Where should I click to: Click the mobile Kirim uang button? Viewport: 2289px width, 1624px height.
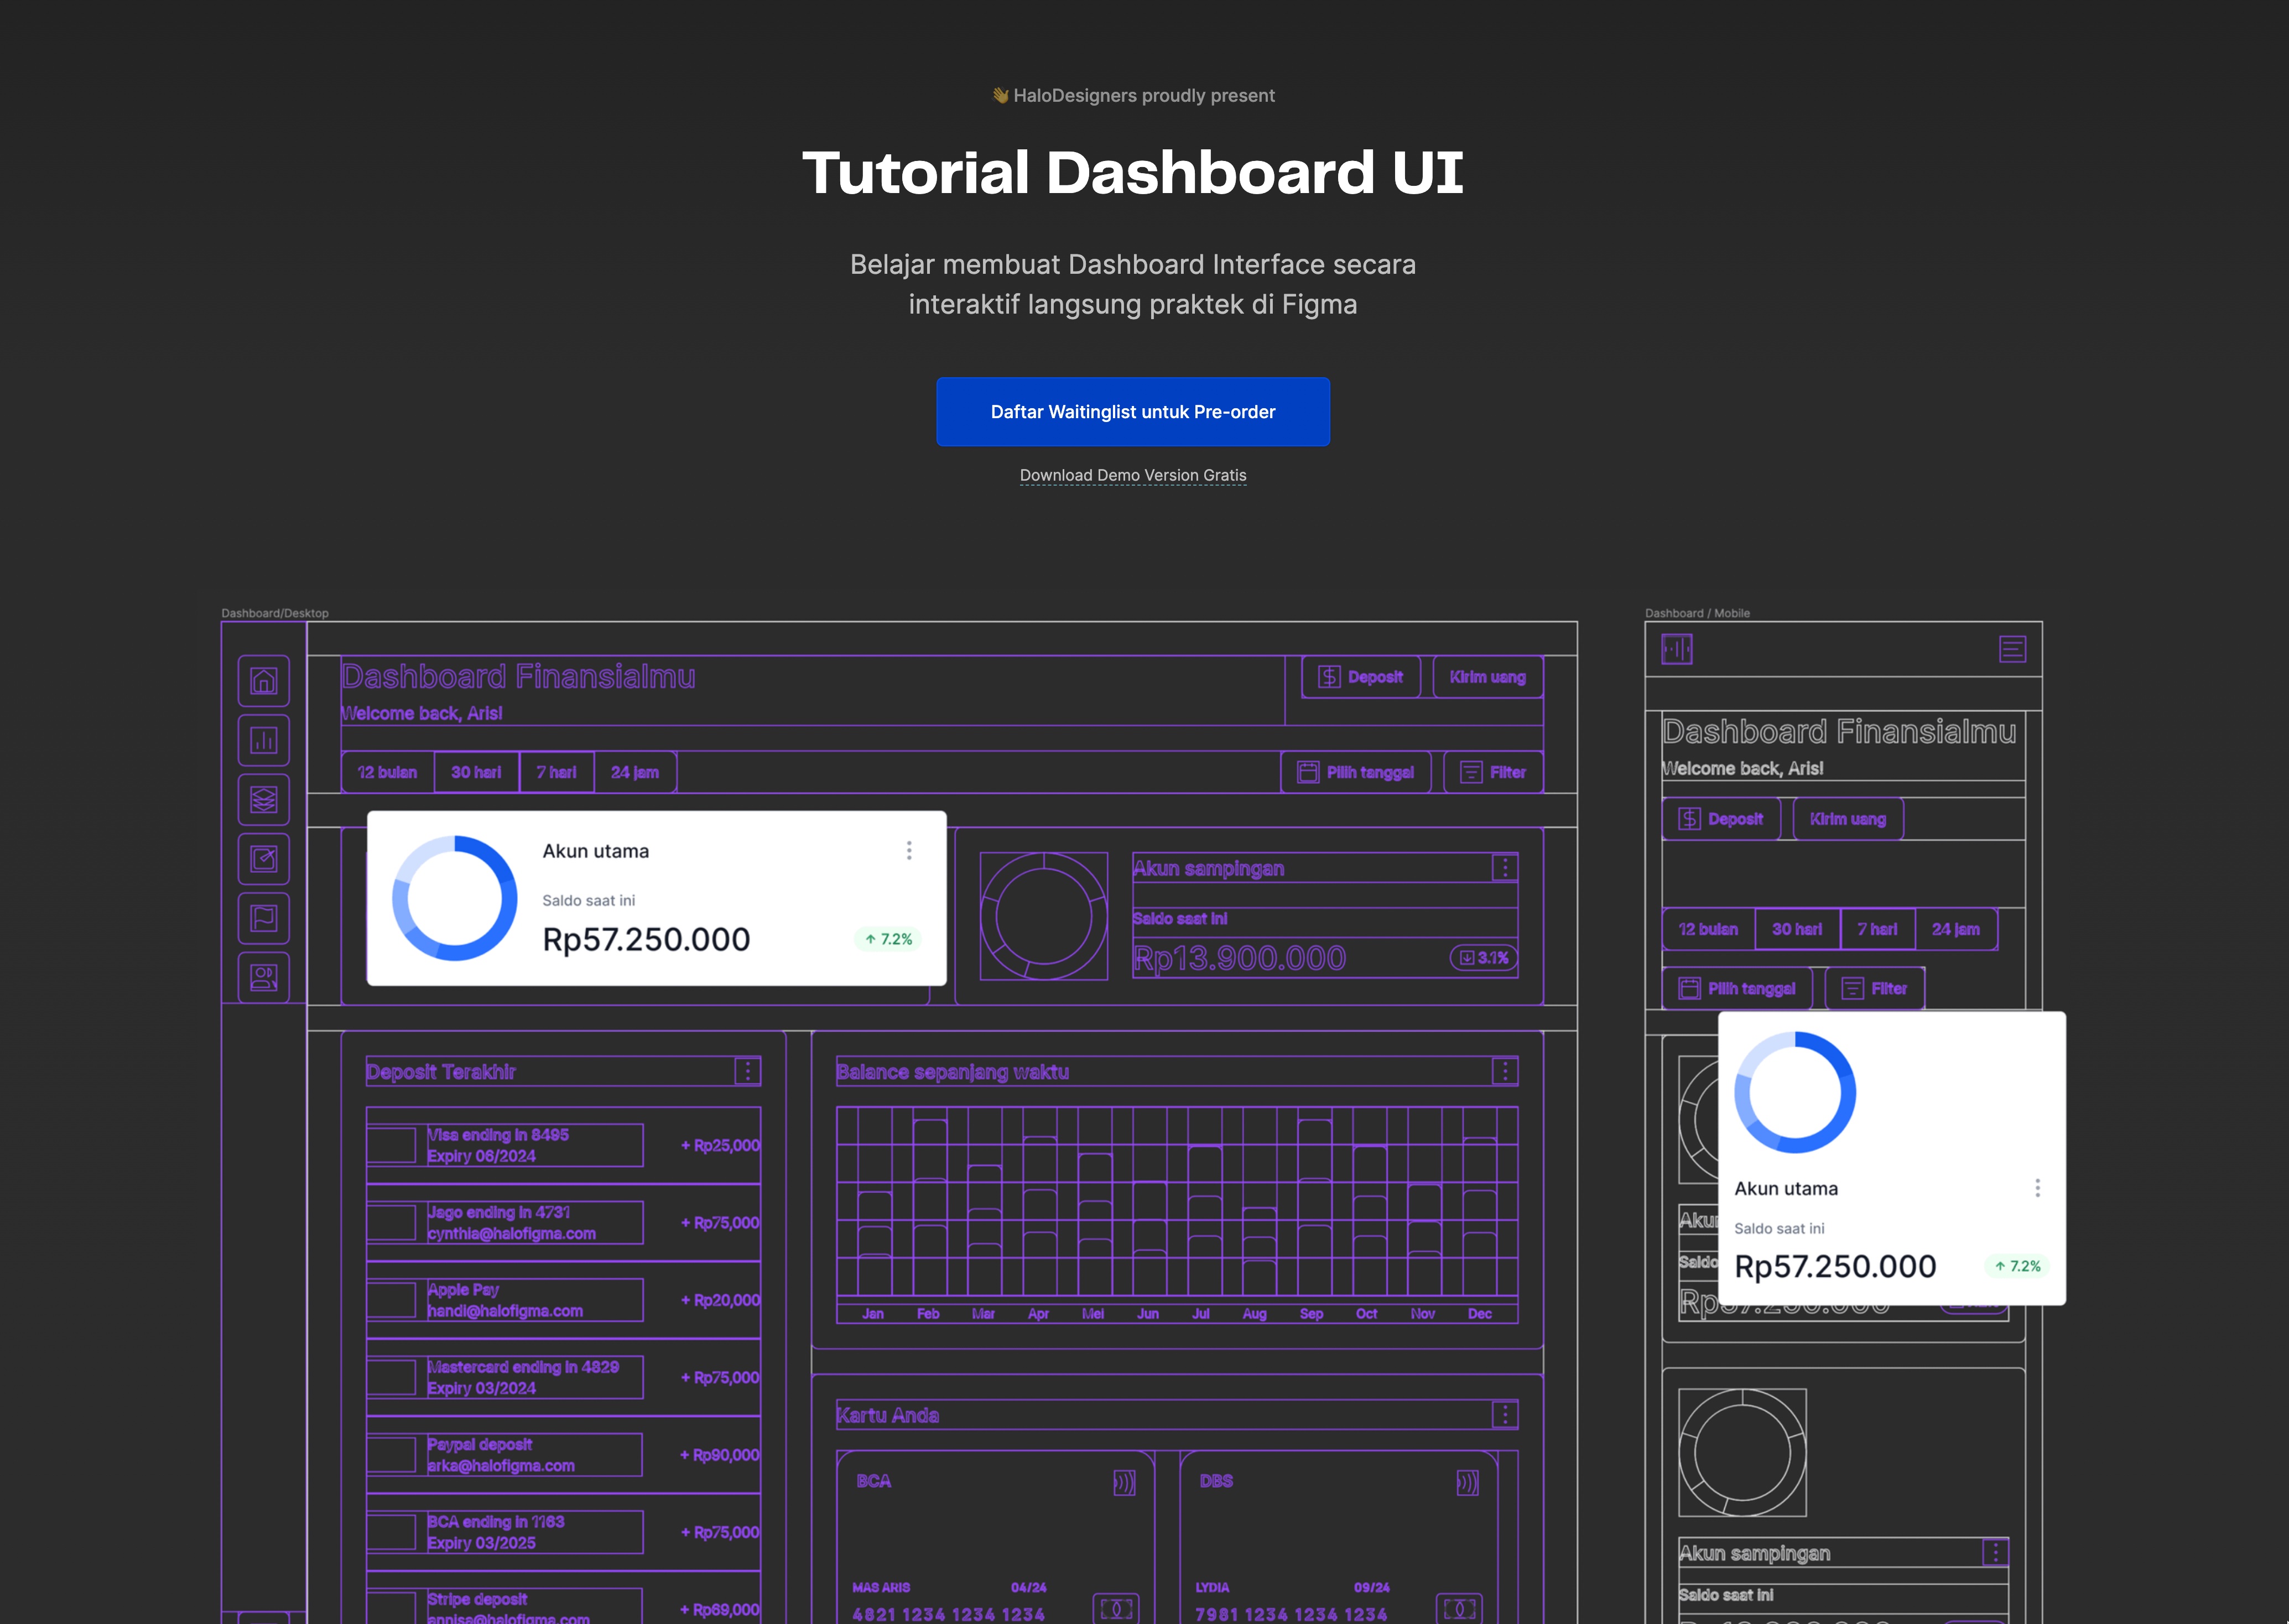(1848, 819)
